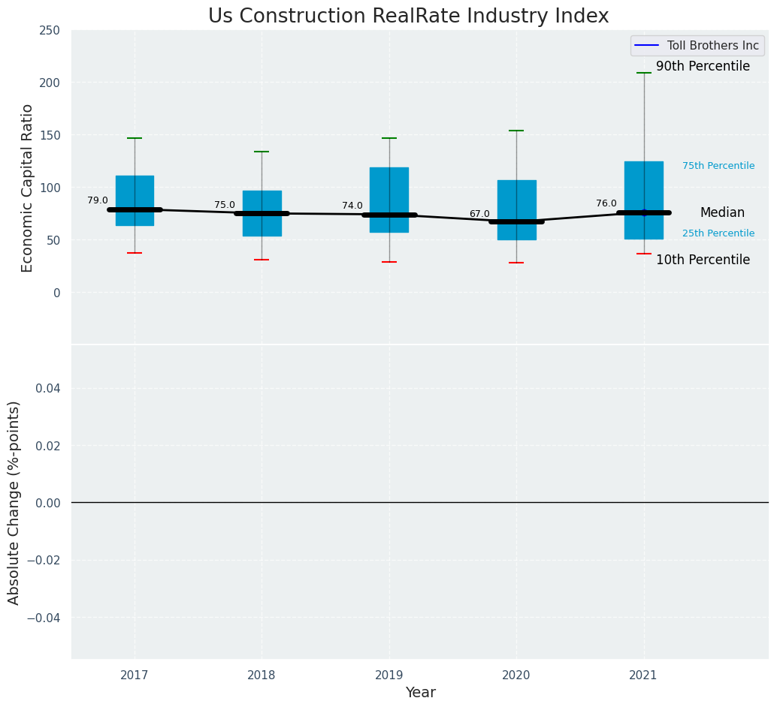The image size is (777, 707).
Task: Click the 90th Percentile annotation
Action: click(703, 66)
